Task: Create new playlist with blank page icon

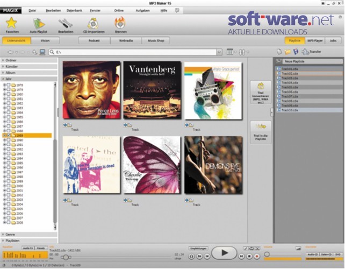Action: (279, 52)
